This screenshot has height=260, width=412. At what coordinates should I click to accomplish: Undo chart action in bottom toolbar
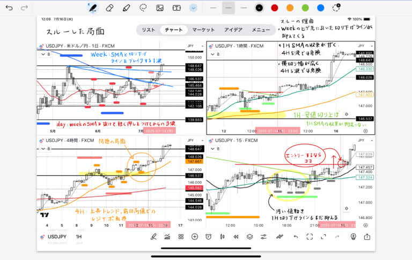coord(296,236)
